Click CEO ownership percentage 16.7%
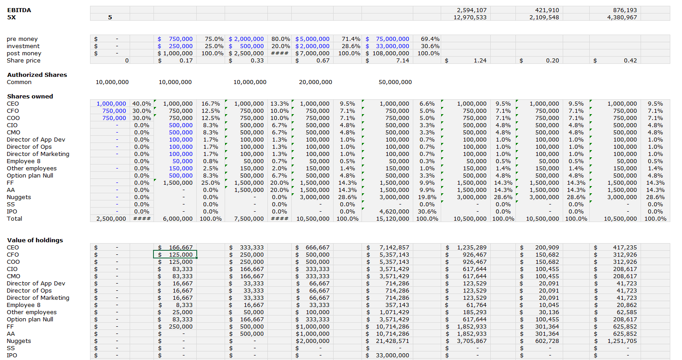The height and width of the screenshot is (360, 682). point(211,104)
